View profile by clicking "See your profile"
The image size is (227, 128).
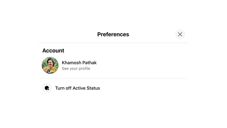click(x=76, y=69)
